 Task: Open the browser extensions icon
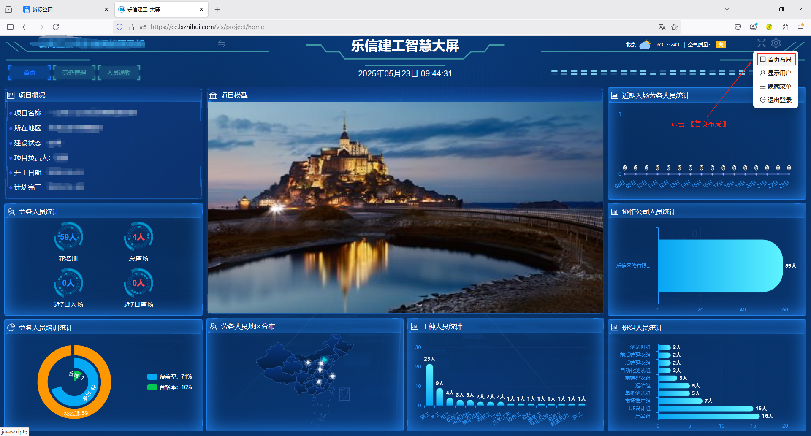click(x=785, y=27)
